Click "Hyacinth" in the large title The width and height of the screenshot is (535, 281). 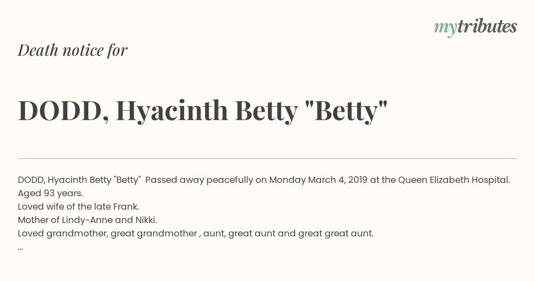pos(172,110)
